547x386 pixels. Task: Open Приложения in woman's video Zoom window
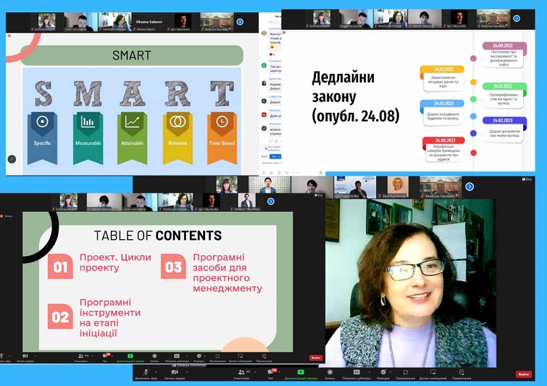pos(405,374)
